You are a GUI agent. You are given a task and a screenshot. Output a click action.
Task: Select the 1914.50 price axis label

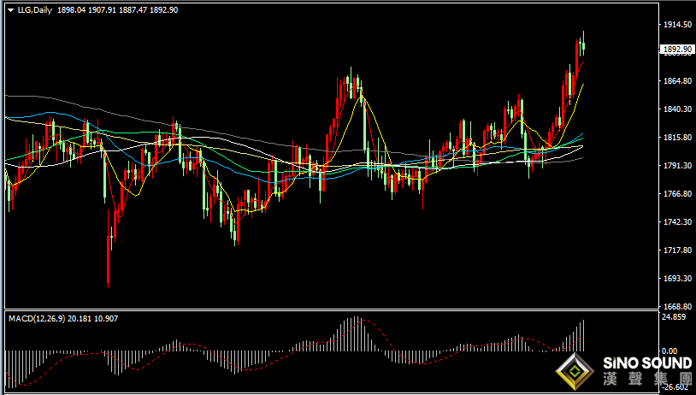tap(677, 25)
